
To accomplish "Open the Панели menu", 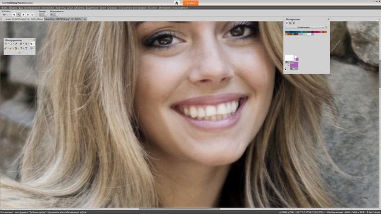I will 152,8.
